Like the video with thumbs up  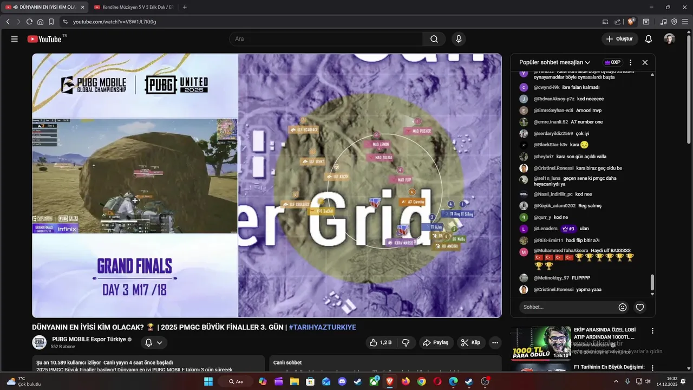click(x=382, y=342)
